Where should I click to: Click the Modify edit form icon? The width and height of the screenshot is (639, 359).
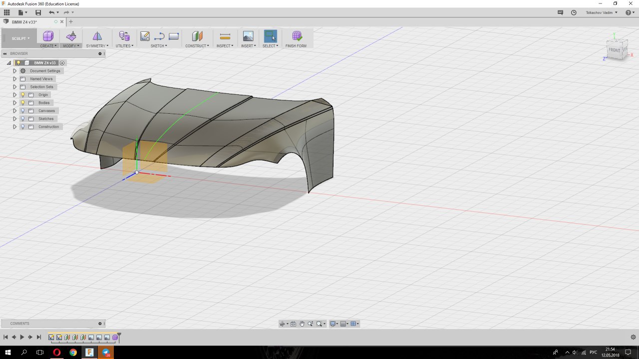coord(71,36)
